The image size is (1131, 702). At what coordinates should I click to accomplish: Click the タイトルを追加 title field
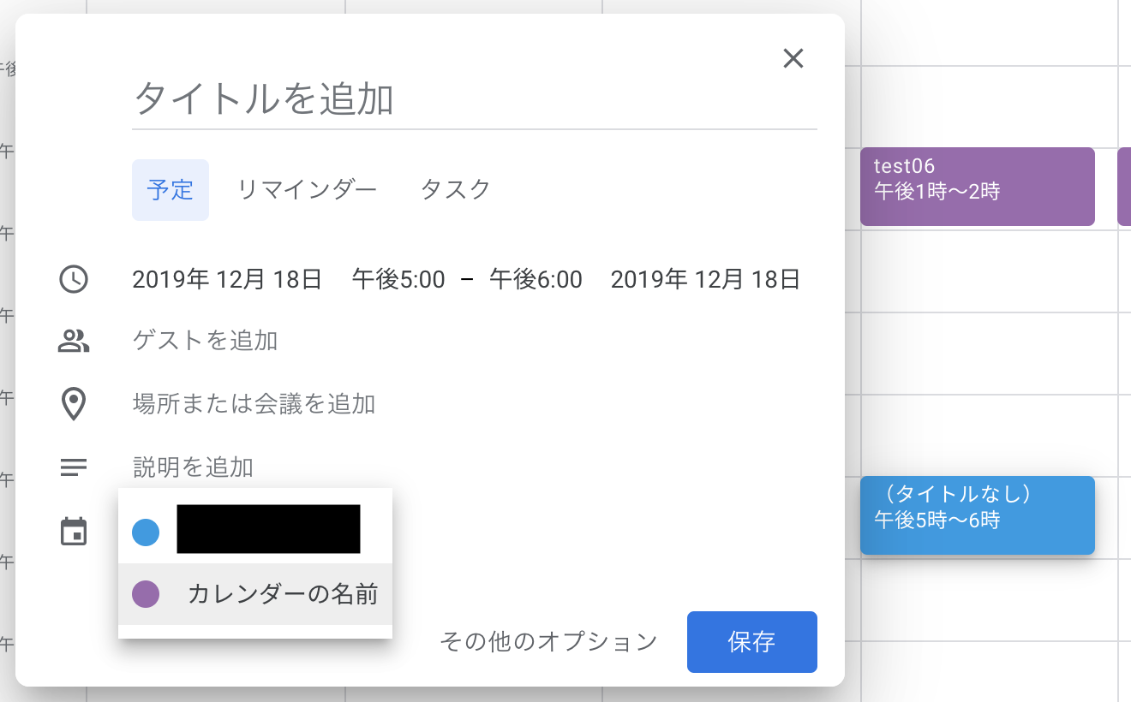coord(474,101)
